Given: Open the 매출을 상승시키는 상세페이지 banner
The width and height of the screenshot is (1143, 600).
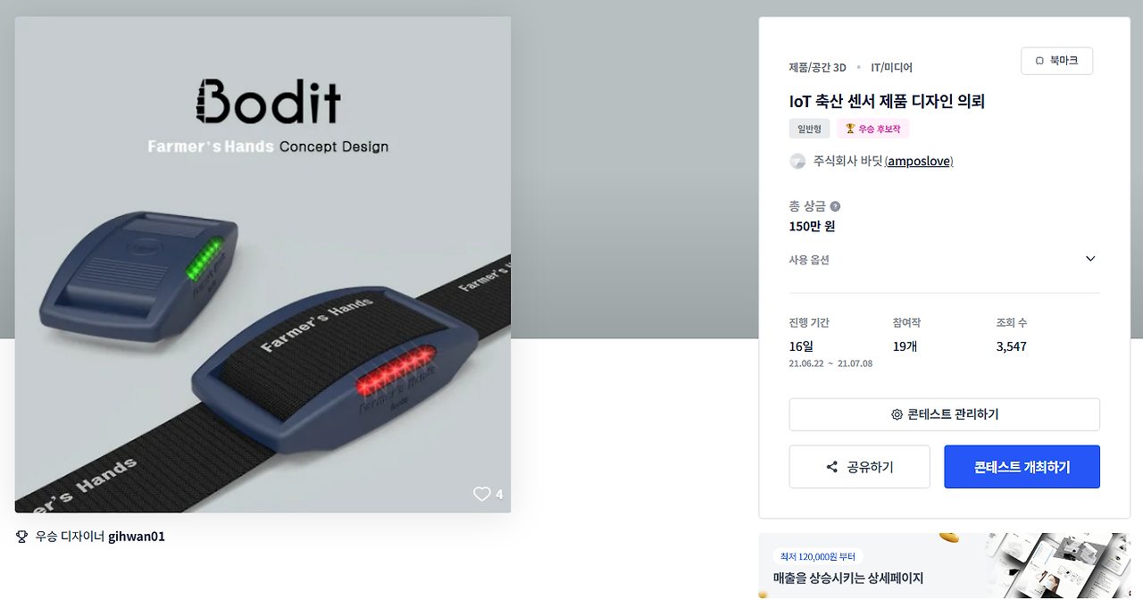Looking at the screenshot, I should [944, 566].
